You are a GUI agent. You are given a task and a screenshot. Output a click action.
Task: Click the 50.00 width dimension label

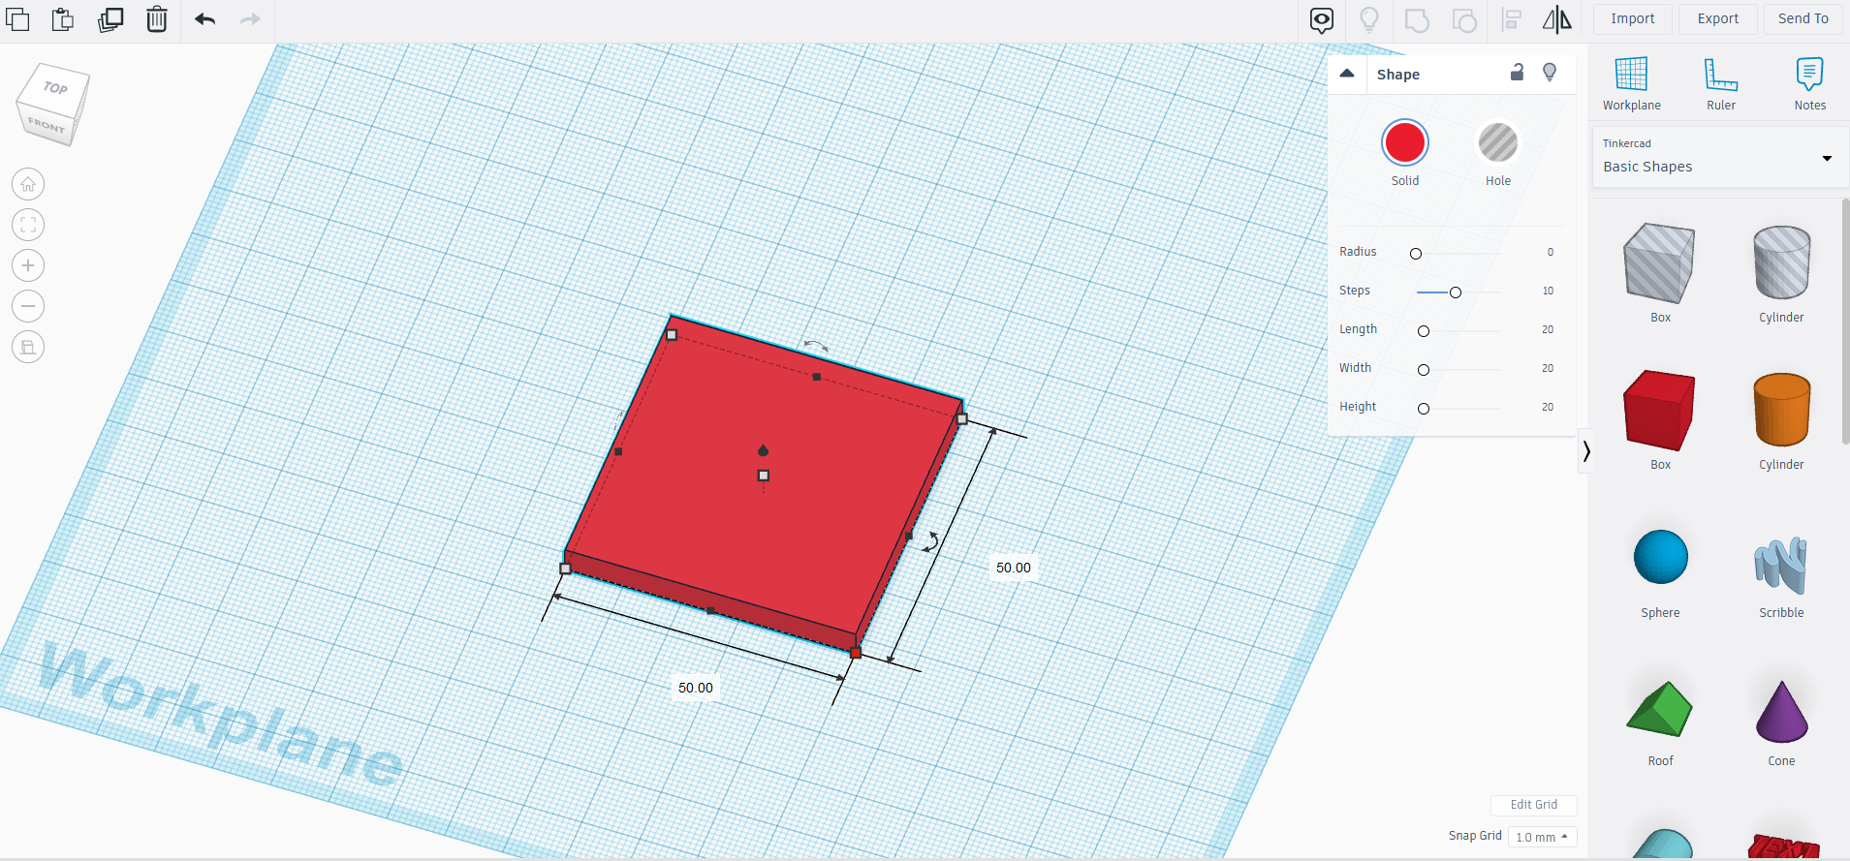point(696,688)
